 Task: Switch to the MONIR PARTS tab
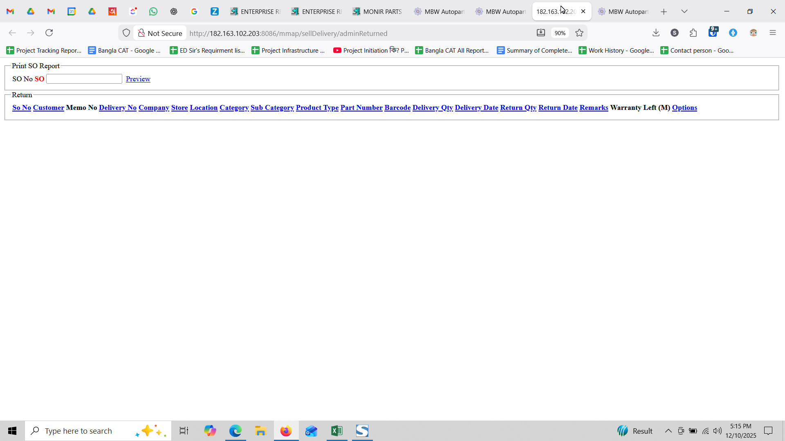tap(377, 11)
